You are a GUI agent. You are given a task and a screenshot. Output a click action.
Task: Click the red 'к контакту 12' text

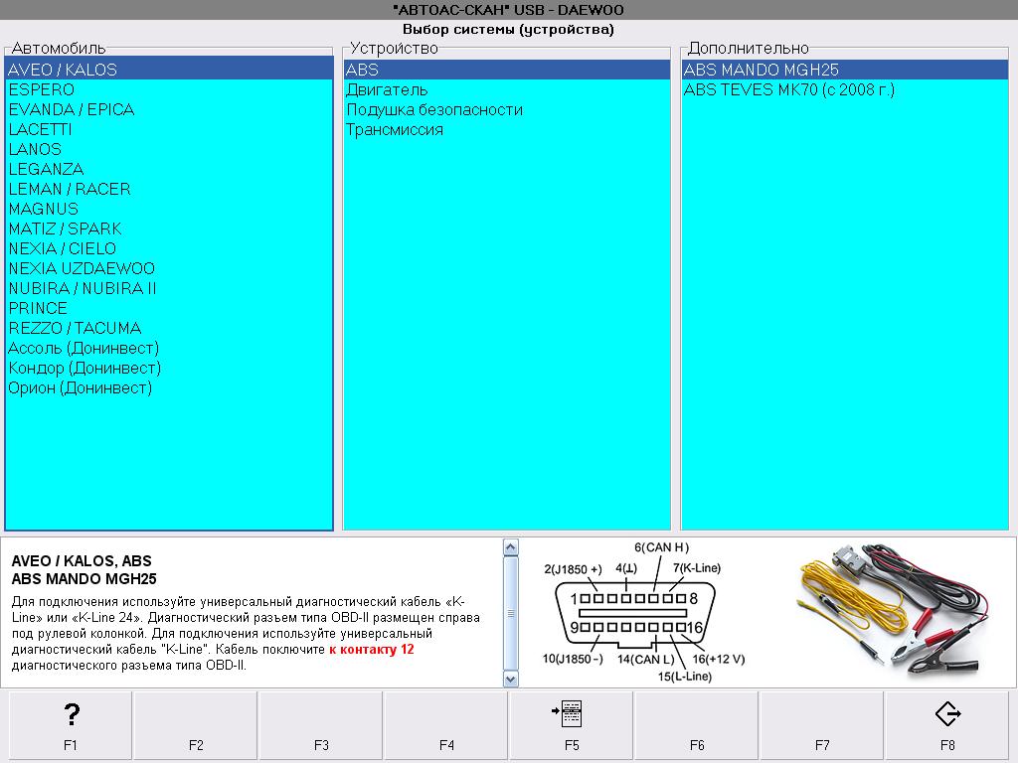pos(372,650)
